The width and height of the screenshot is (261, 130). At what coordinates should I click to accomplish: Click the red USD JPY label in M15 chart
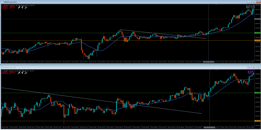point(8,7)
